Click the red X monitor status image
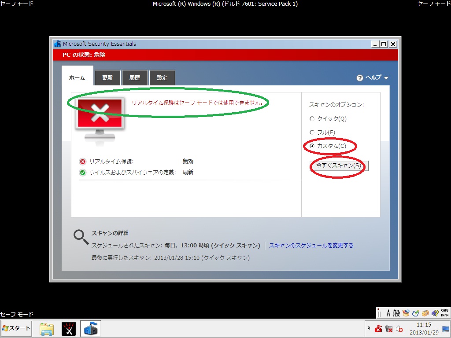 coord(100,120)
